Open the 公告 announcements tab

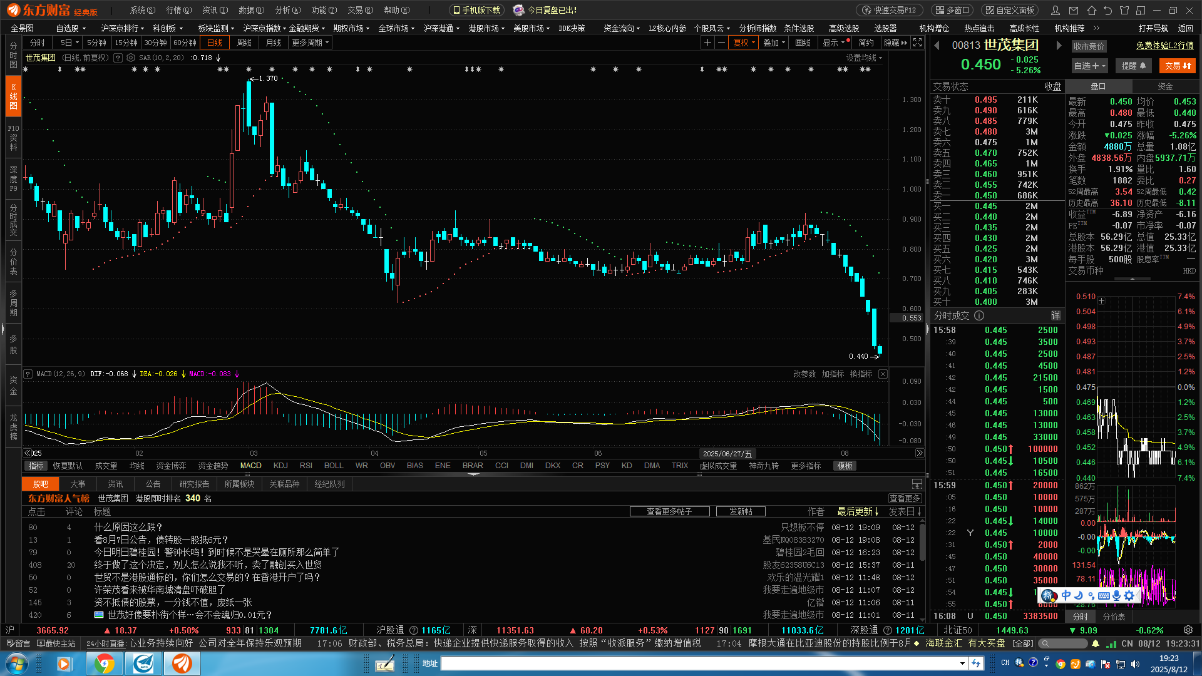click(x=153, y=484)
